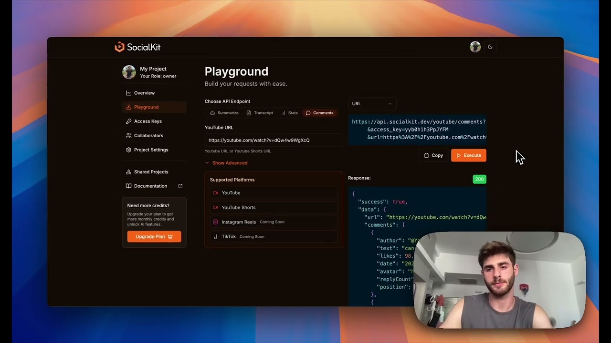611x343 pixels.
Task: Click the SocialKit logo icon
Action: click(x=119, y=47)
